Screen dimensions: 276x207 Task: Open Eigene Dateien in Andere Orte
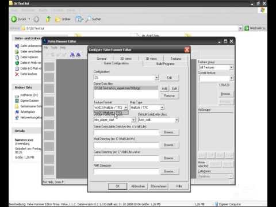27,101
